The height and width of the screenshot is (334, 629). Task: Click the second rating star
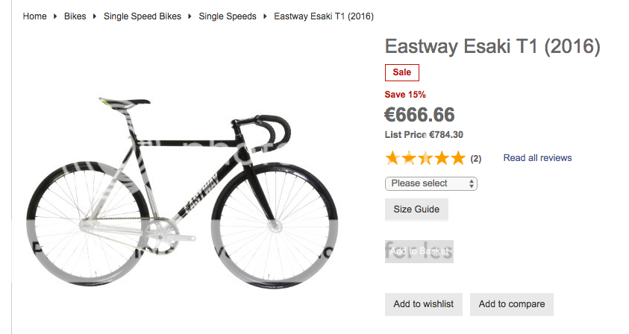coord(409,158)
